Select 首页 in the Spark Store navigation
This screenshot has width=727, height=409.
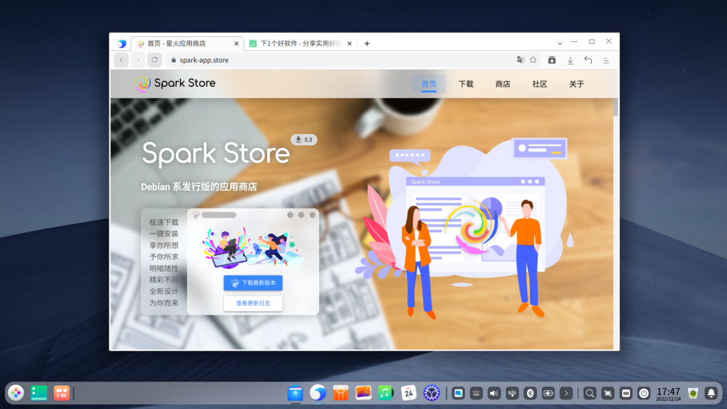pyautogui.click(x=429, y=84)
